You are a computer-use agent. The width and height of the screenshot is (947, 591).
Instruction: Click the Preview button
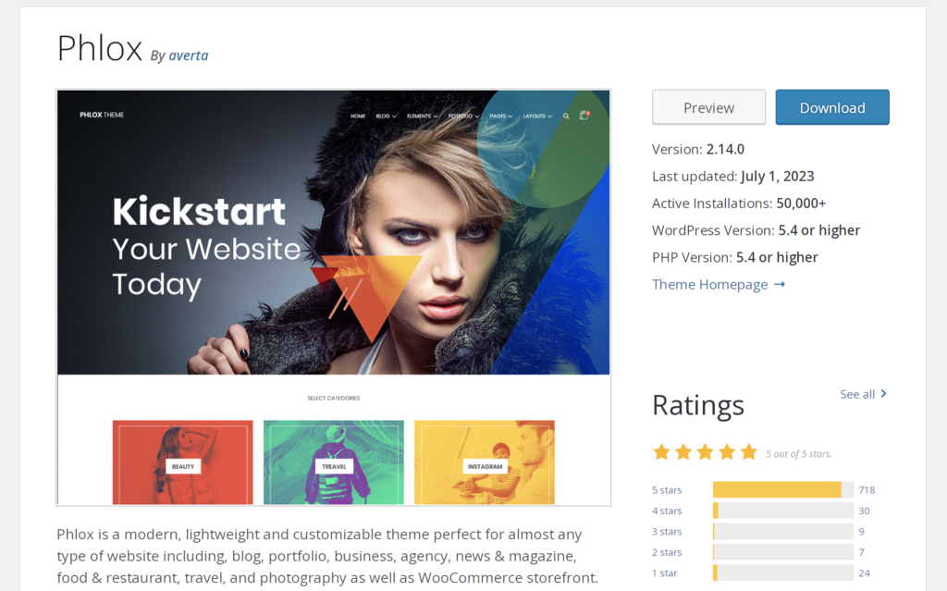[x=708, y=107]
